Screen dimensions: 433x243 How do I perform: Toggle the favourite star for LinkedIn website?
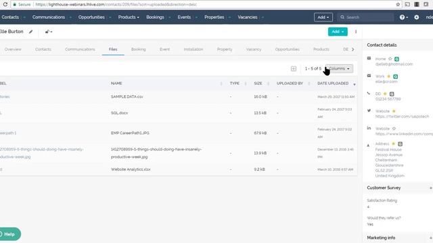[394, 128]
